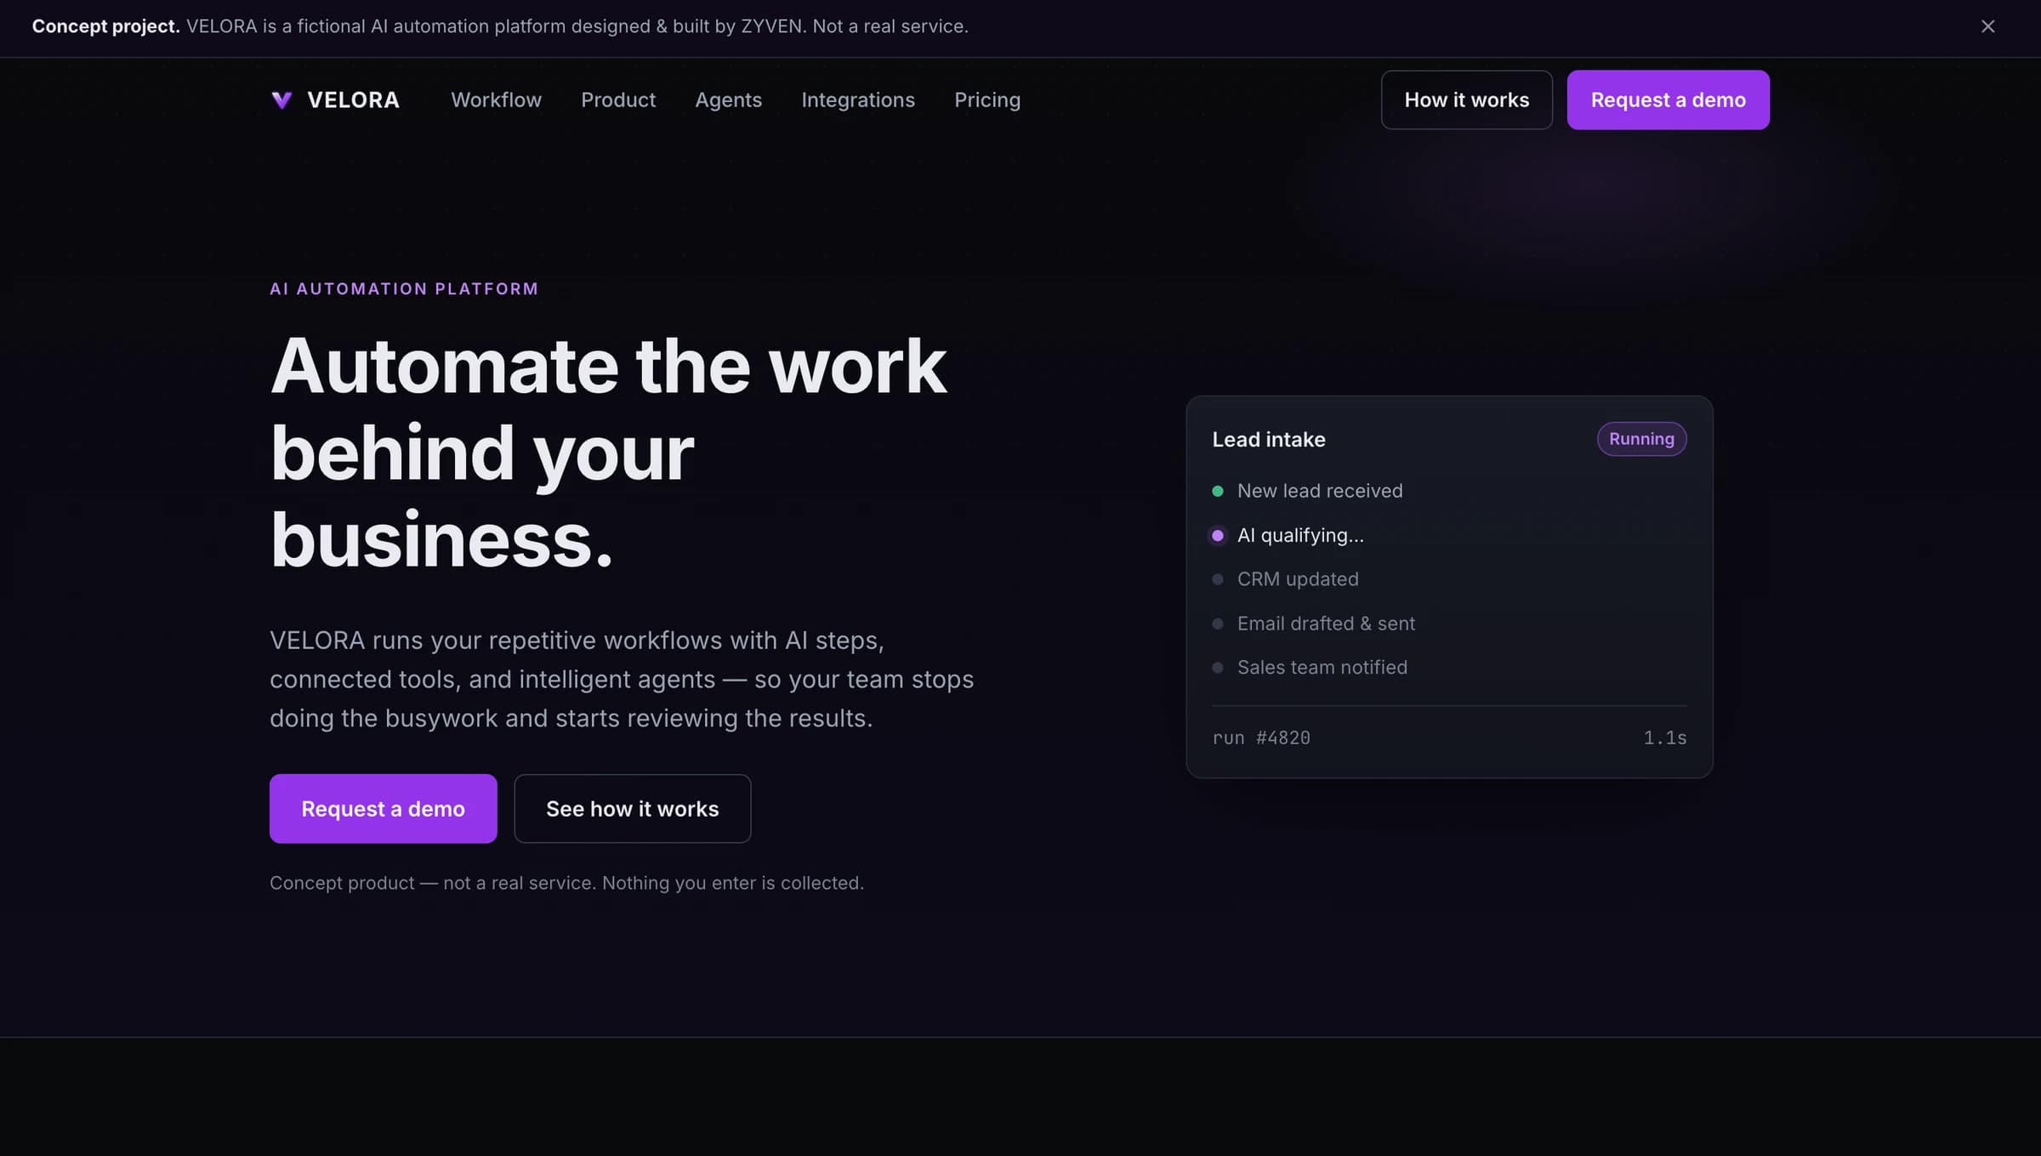The image size is (2041, 1156).
Task: Go to the Product section
Action: (618, 100)
